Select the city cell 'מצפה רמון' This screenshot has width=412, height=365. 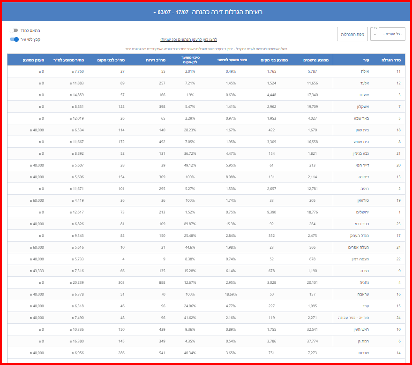pos(360,259)
